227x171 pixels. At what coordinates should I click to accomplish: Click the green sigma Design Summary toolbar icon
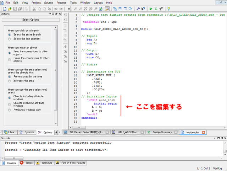point(156,9)
